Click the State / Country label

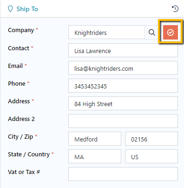click(x=29, y=154)
